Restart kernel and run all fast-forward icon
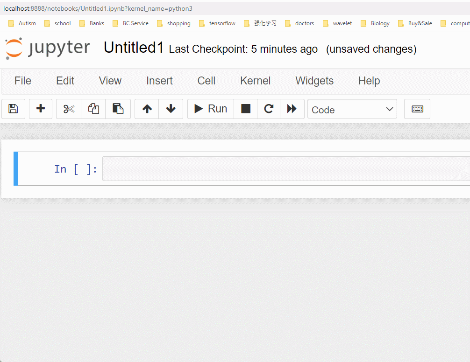The width and height of the screenshot is (470, 362). pyautogui.click(x=292, y=109)
